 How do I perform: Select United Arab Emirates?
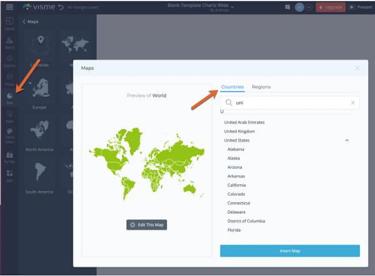pos(244,122)
